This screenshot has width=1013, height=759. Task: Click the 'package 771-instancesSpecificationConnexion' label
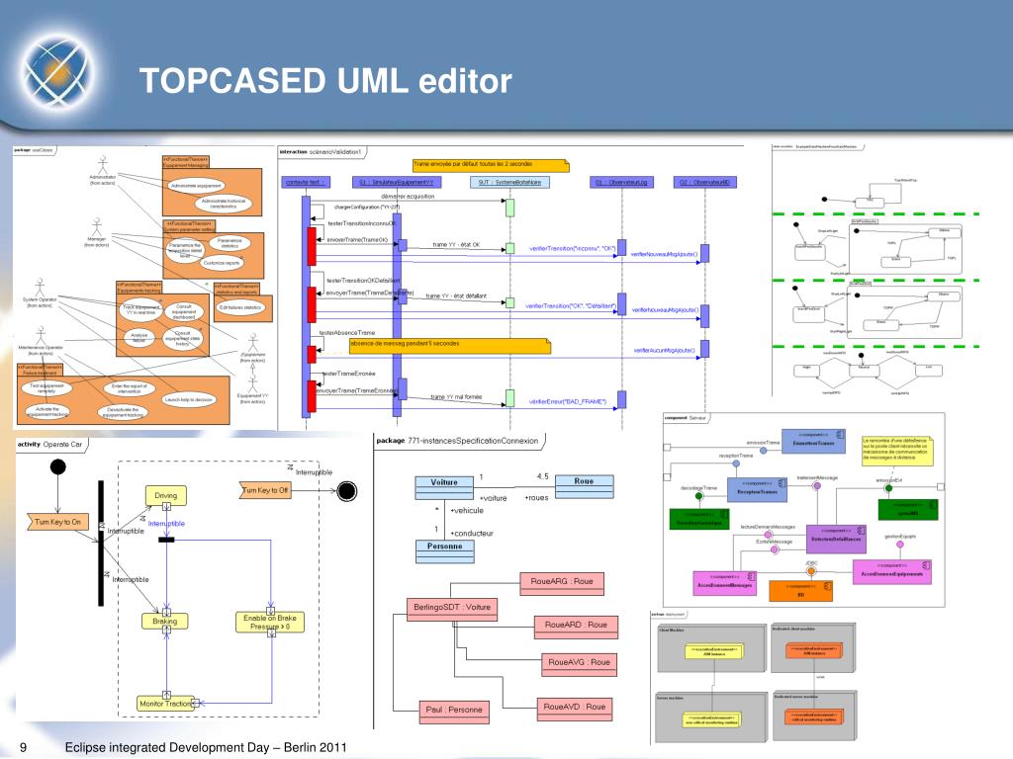[457, 441]
